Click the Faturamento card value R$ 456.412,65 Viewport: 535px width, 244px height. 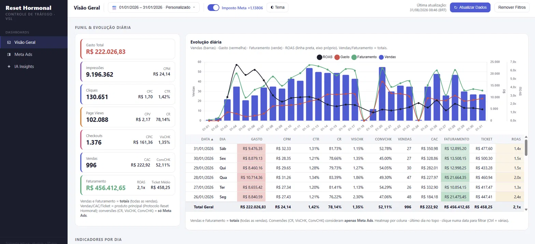click(106, 188)
